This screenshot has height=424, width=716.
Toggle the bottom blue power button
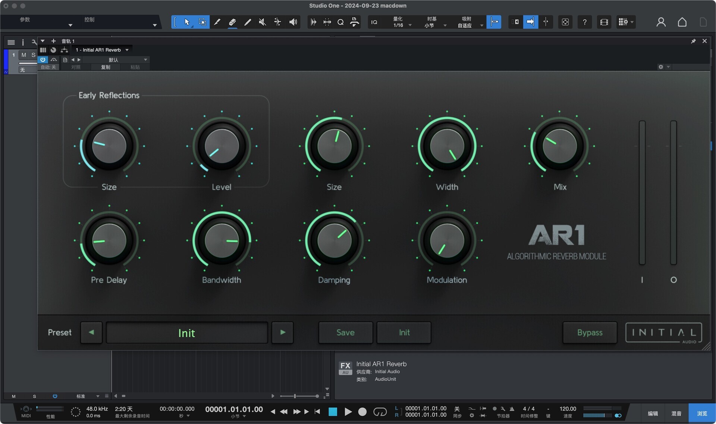pyautogui.click(x=55, y=396)
